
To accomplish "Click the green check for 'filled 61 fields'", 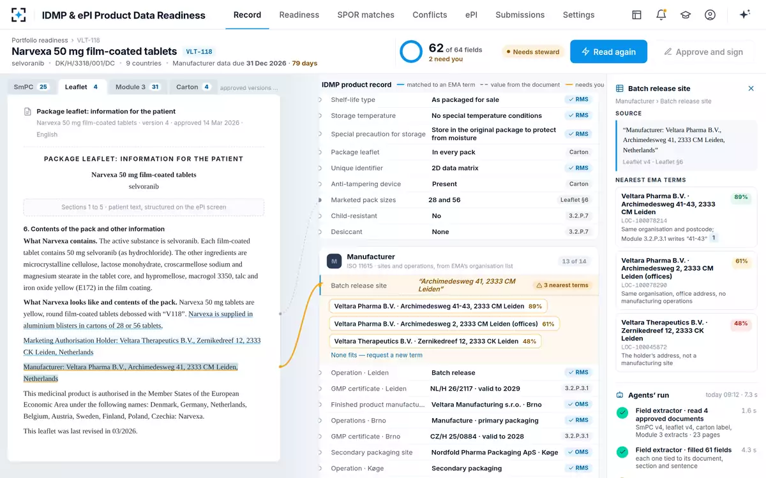I will (622, 452).
